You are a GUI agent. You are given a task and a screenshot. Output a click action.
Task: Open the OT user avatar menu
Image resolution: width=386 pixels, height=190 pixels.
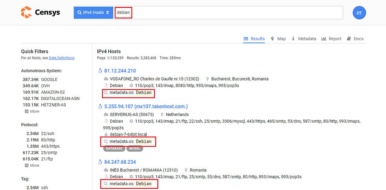pyautogui.click(x=359, y=13)
